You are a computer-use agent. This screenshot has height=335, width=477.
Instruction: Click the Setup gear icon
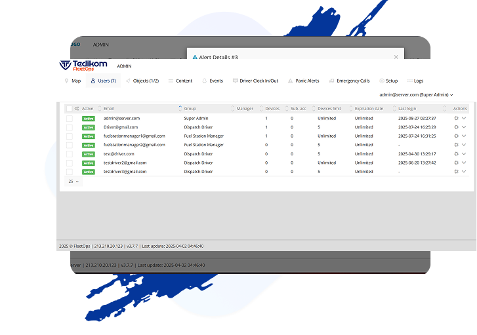tap(381, 81)
